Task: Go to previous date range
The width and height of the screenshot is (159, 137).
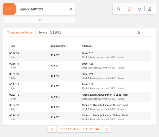Action: 52,129
